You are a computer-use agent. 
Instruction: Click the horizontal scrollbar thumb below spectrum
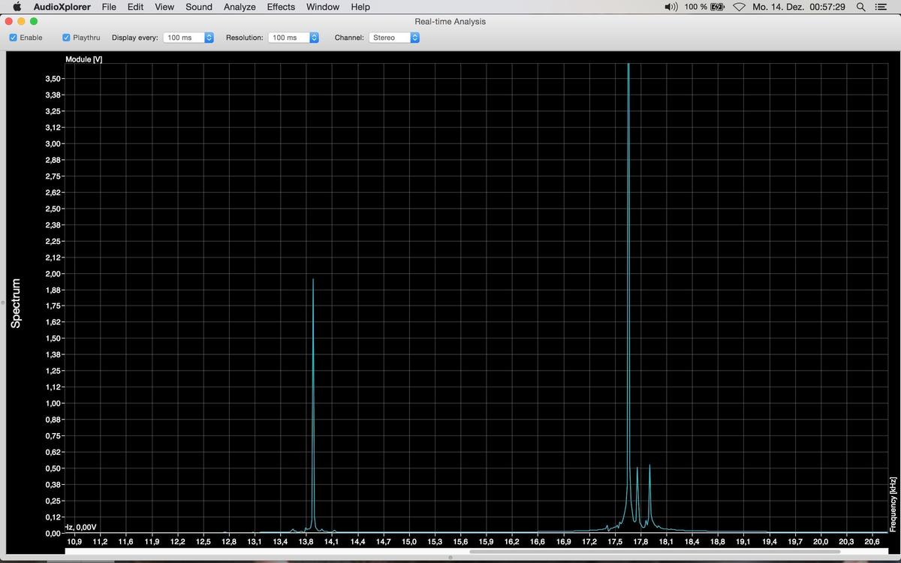(x=655, y=552)
